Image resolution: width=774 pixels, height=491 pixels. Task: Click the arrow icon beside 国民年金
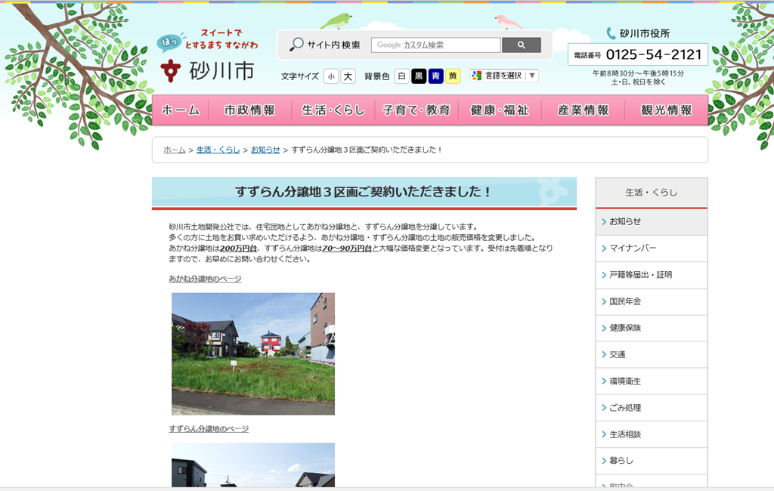[x=604, y=301]
